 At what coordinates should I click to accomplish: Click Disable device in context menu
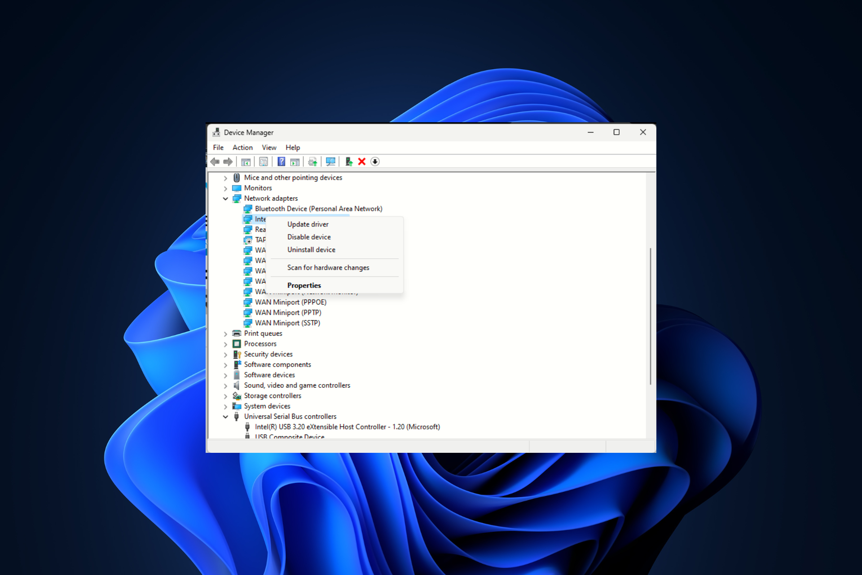coord(308,237)
